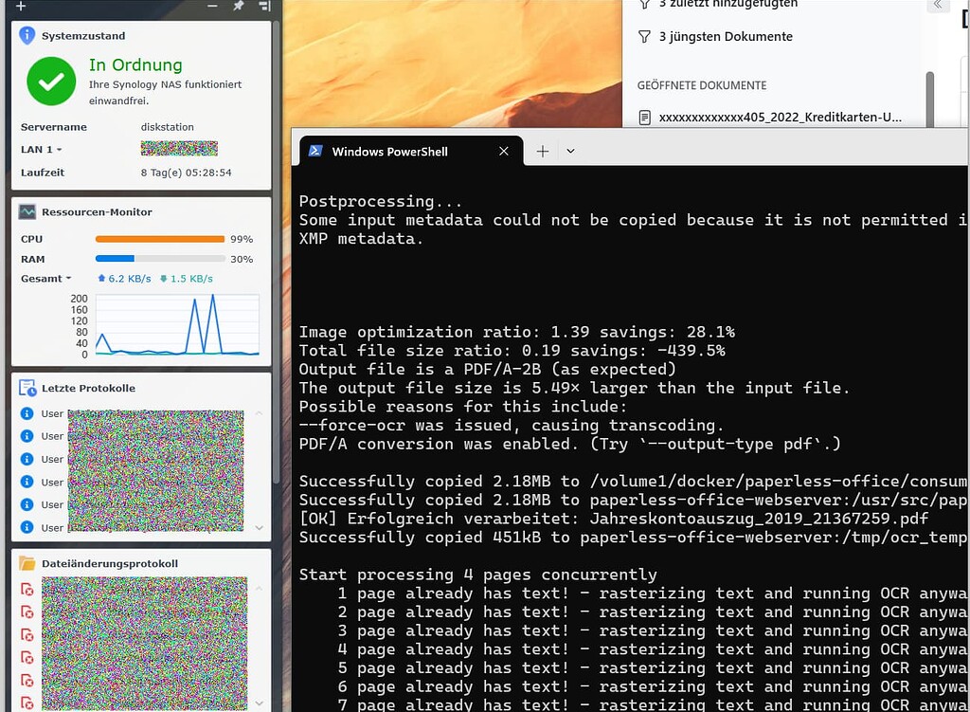Click the add widget plus icon
This screenshot has height=712, width=970.
[x=22, y=6]
